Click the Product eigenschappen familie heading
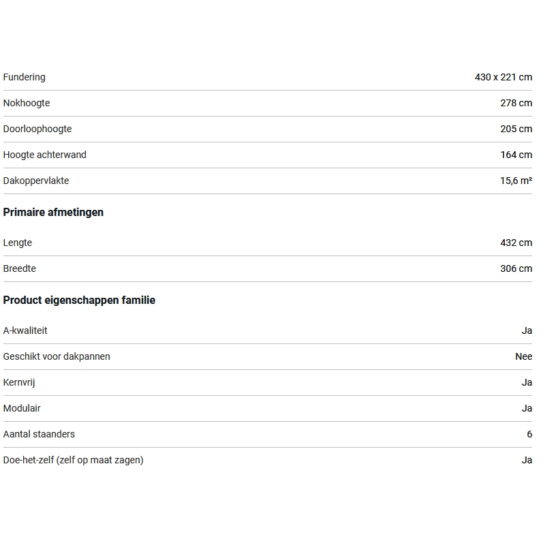This screenshot has height=541, width=541. click(79, 300)
